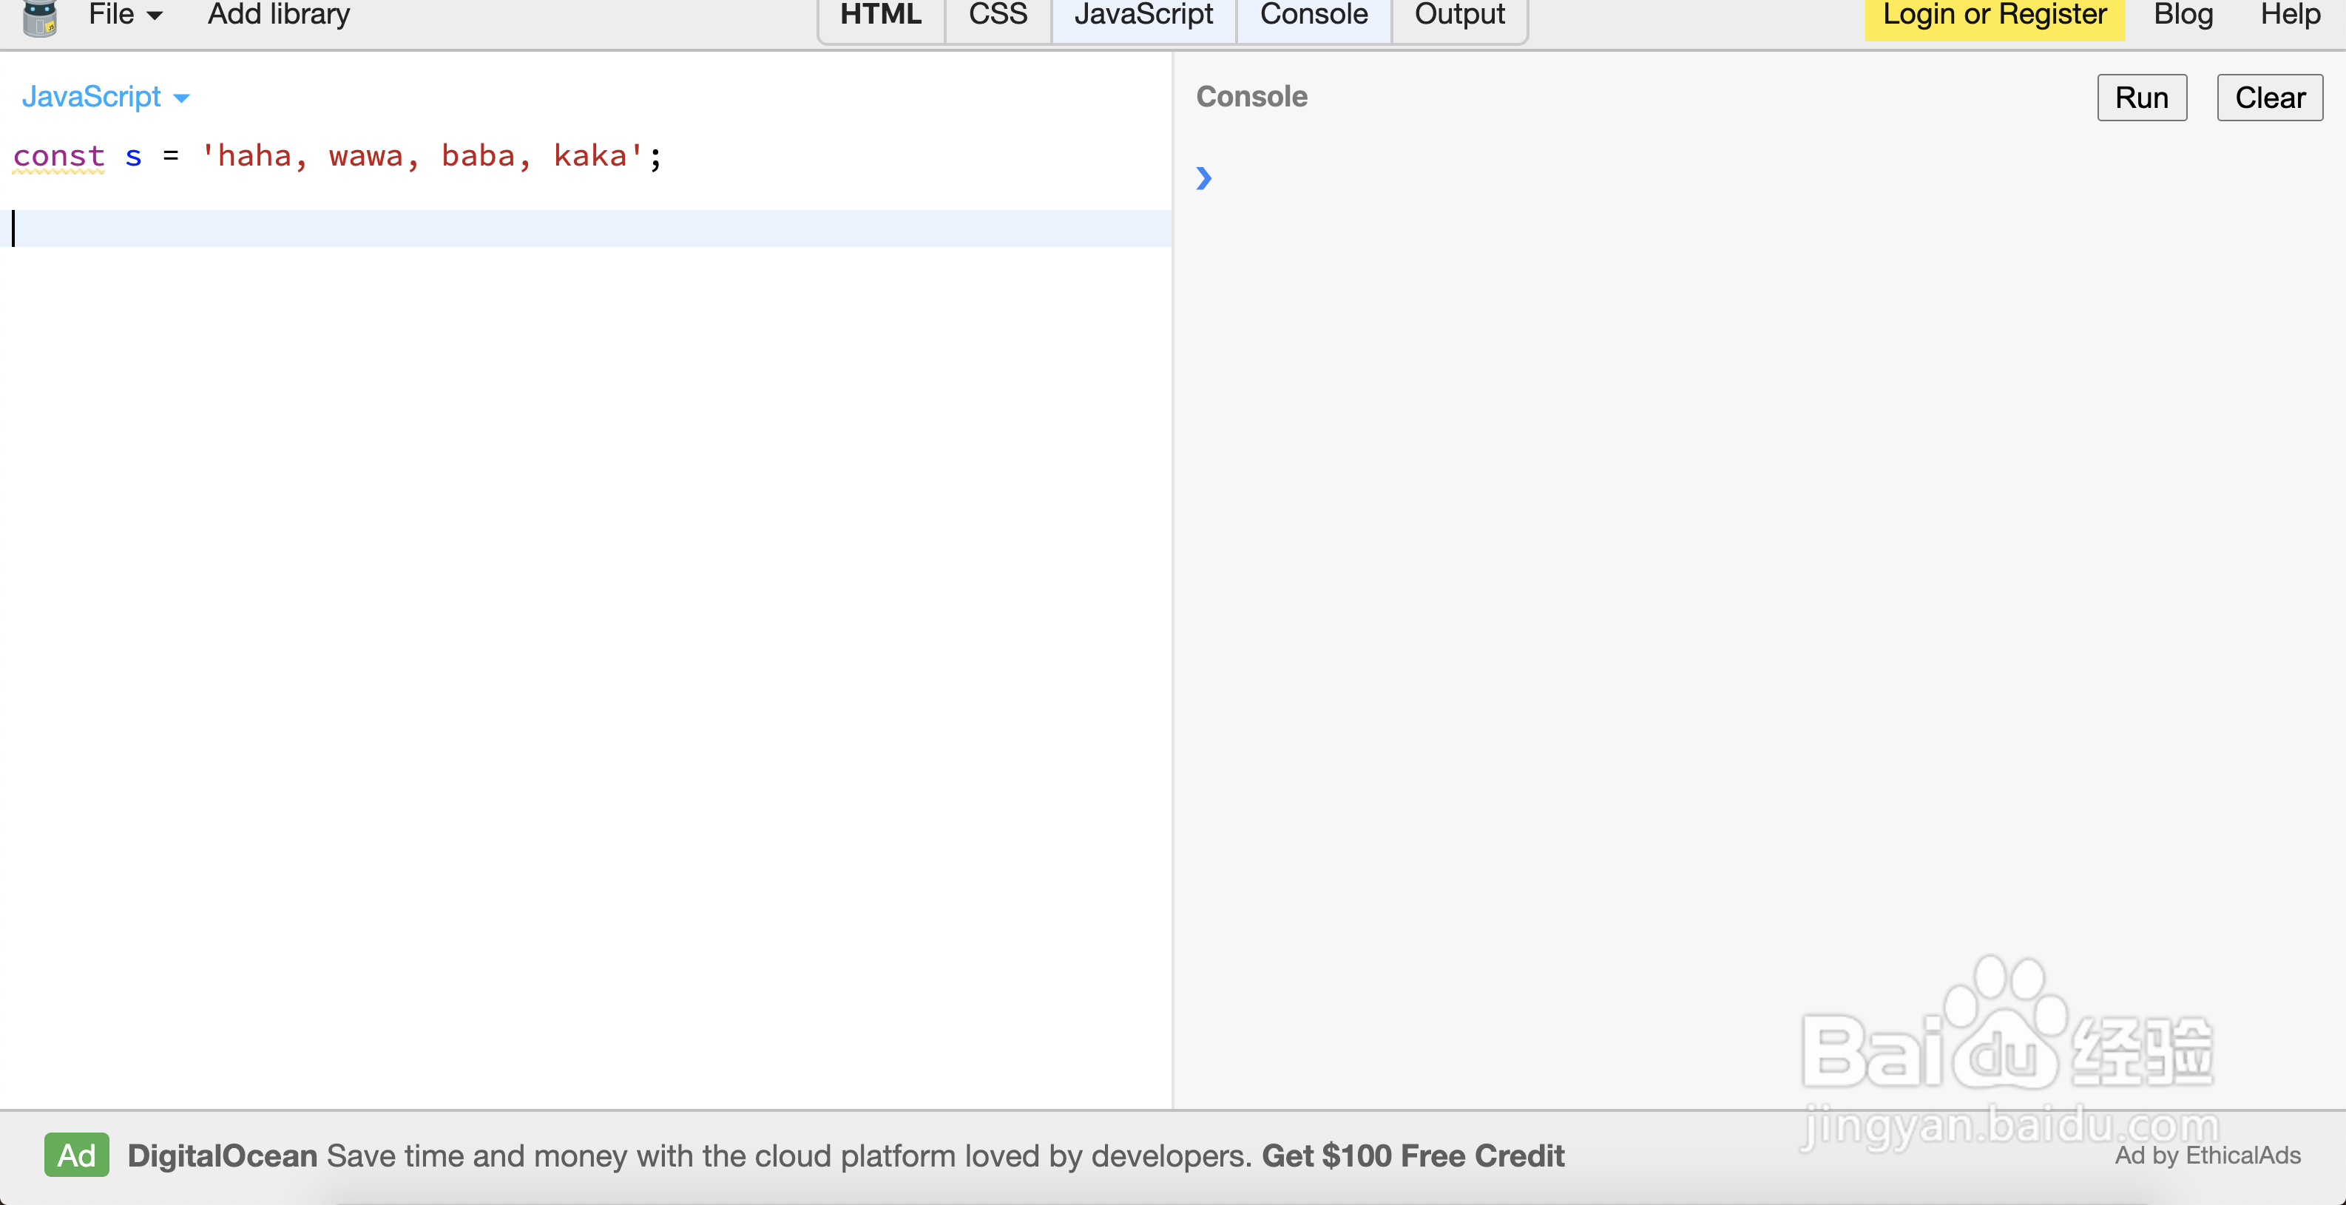Screen dimensions: 2346x1205
Task: Click the highlighted empty editor line
Action: 583,228
